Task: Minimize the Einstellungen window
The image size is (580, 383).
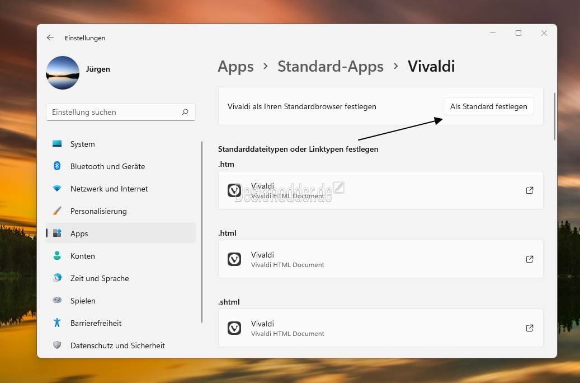Action: point(493,33)
